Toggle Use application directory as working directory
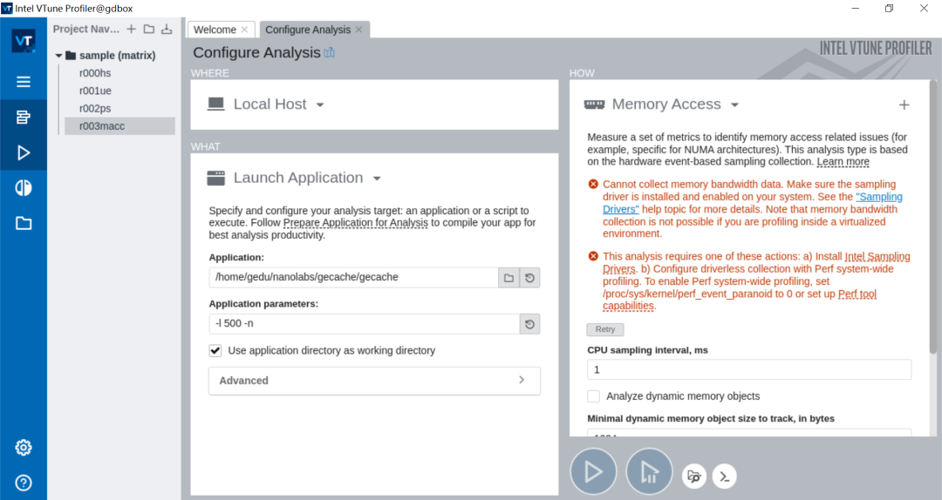Image resolution: width=942 pixels, height=500 pixels. (215, 350)
